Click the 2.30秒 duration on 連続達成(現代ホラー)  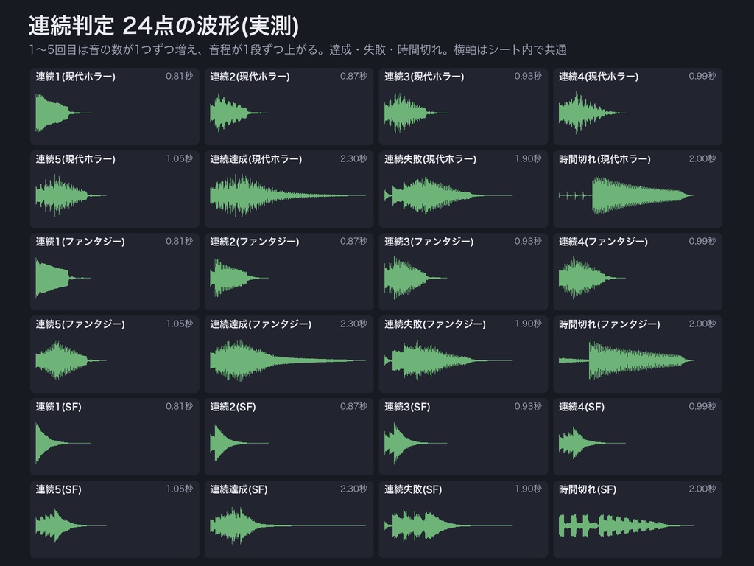pyautogui.click(x=353, y=158)
